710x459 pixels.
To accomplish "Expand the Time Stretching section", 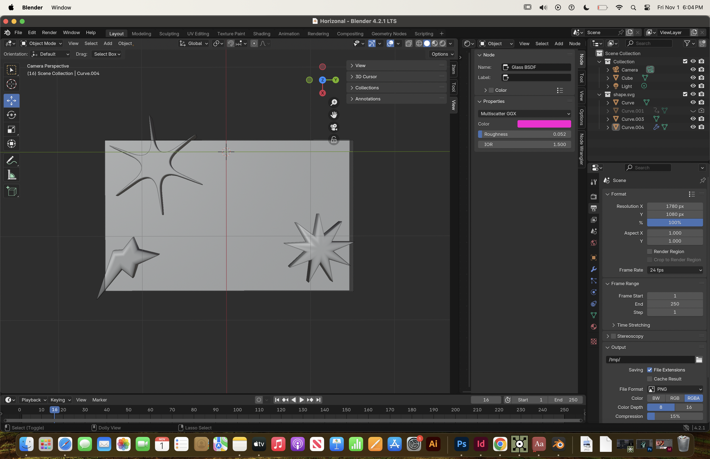I will click(x=633, y=325).
